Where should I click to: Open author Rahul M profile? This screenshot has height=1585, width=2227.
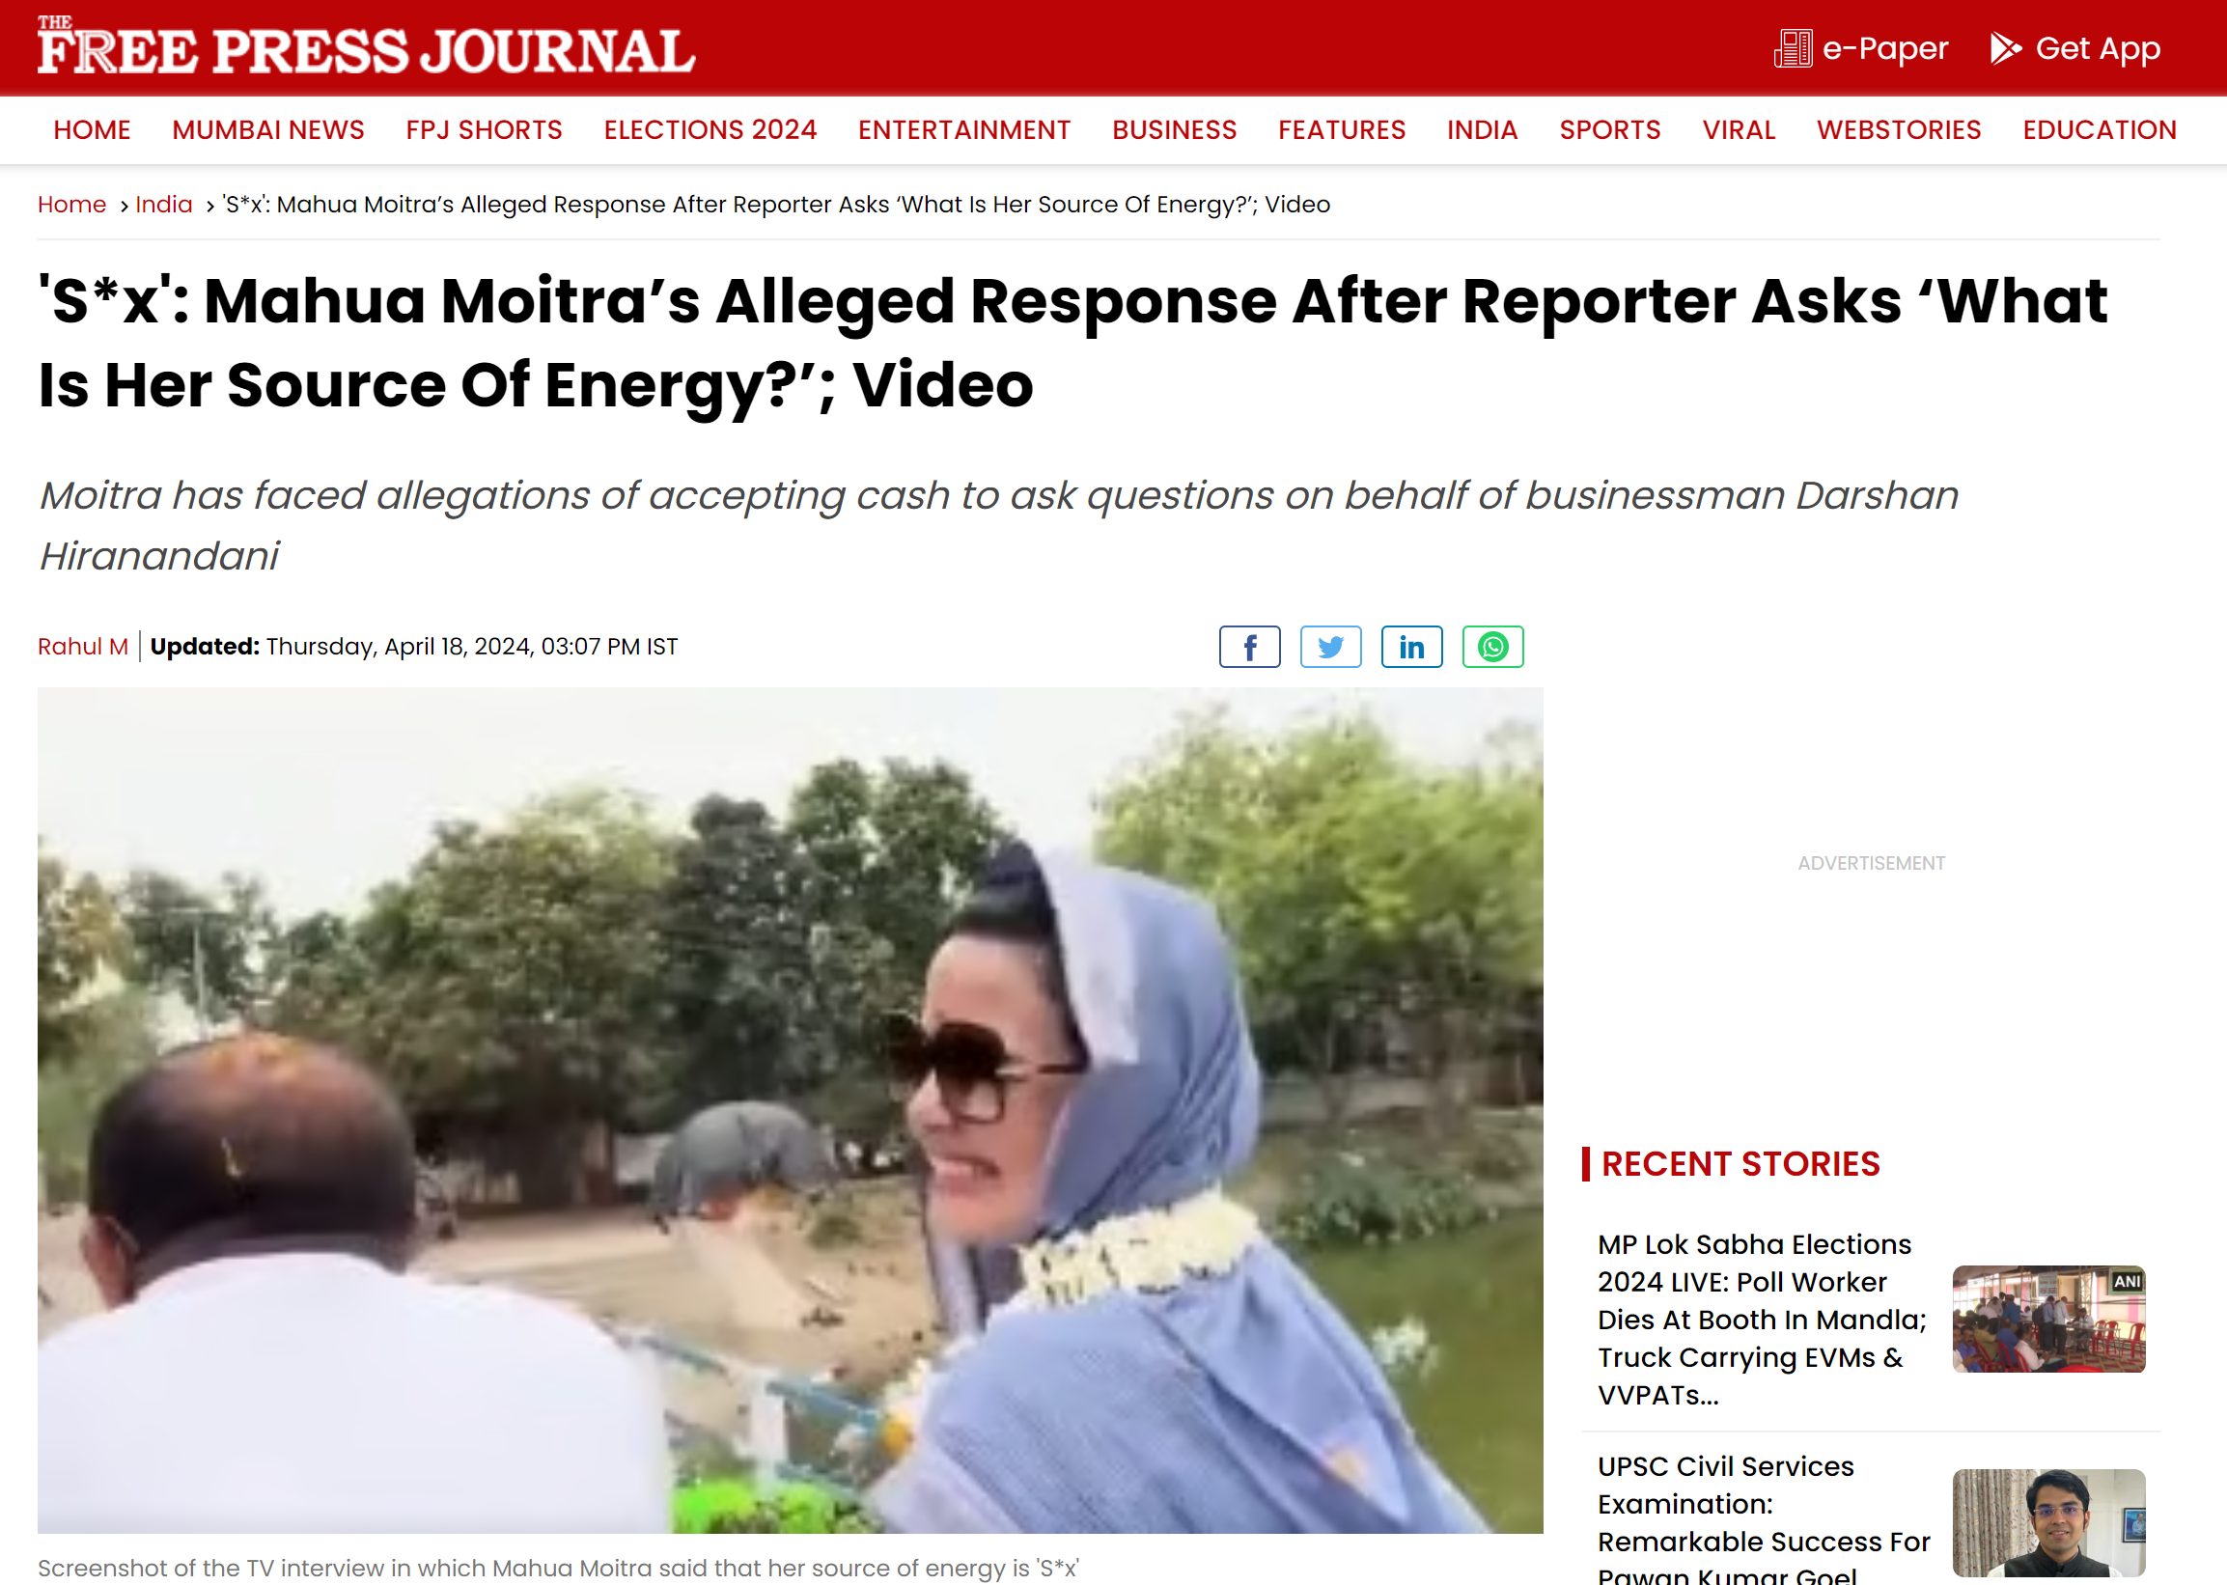click(83, 647)
